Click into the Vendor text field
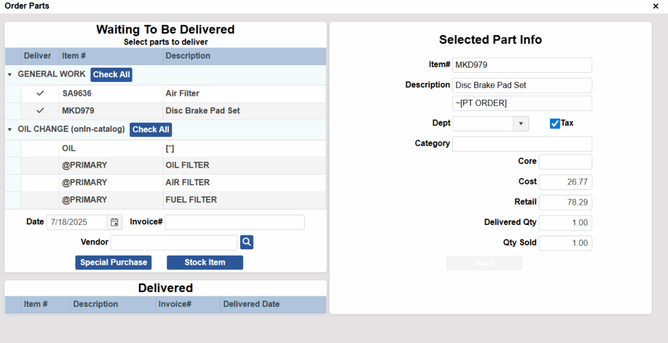This screenshot has width=668, height=343. (x=174, y=243)
